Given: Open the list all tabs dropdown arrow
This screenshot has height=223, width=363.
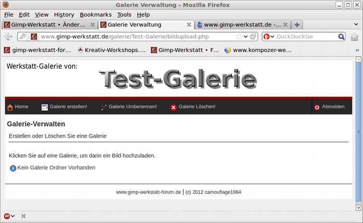Looking at the screenshot, I should click(x=356, y=24).
